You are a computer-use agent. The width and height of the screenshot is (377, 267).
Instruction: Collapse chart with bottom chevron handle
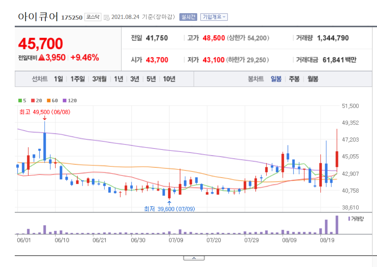click(x=194, y=258)
